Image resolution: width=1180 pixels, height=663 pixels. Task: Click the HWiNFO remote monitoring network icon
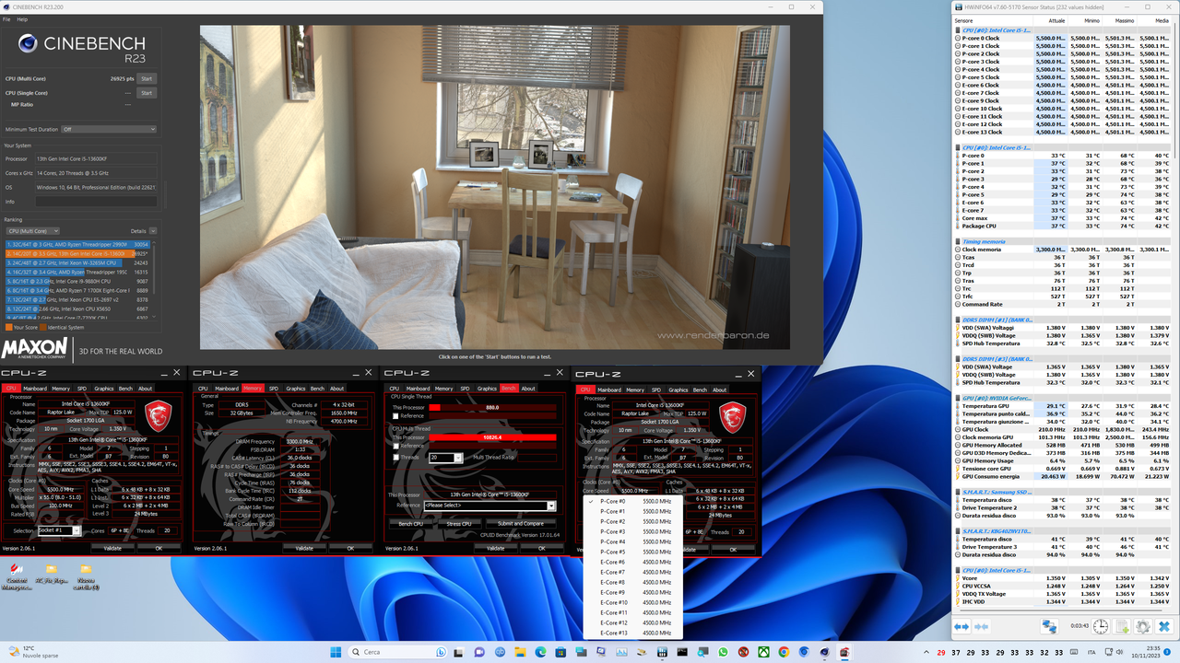point(1050,627)
